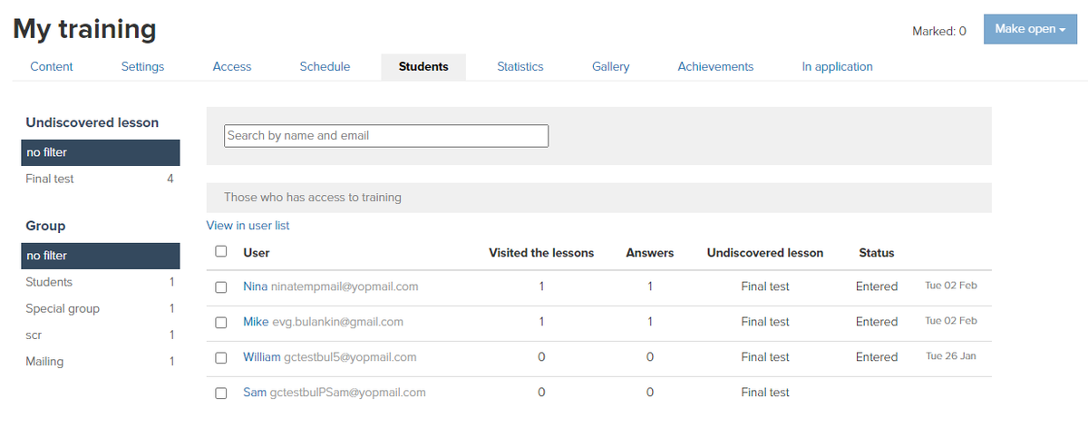This screenshot has width=1088, height=437.
Task: Open the Settings tab
Action: 142,66
